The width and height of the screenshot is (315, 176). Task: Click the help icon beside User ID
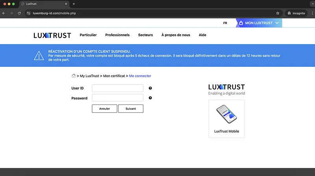point(150,88)
